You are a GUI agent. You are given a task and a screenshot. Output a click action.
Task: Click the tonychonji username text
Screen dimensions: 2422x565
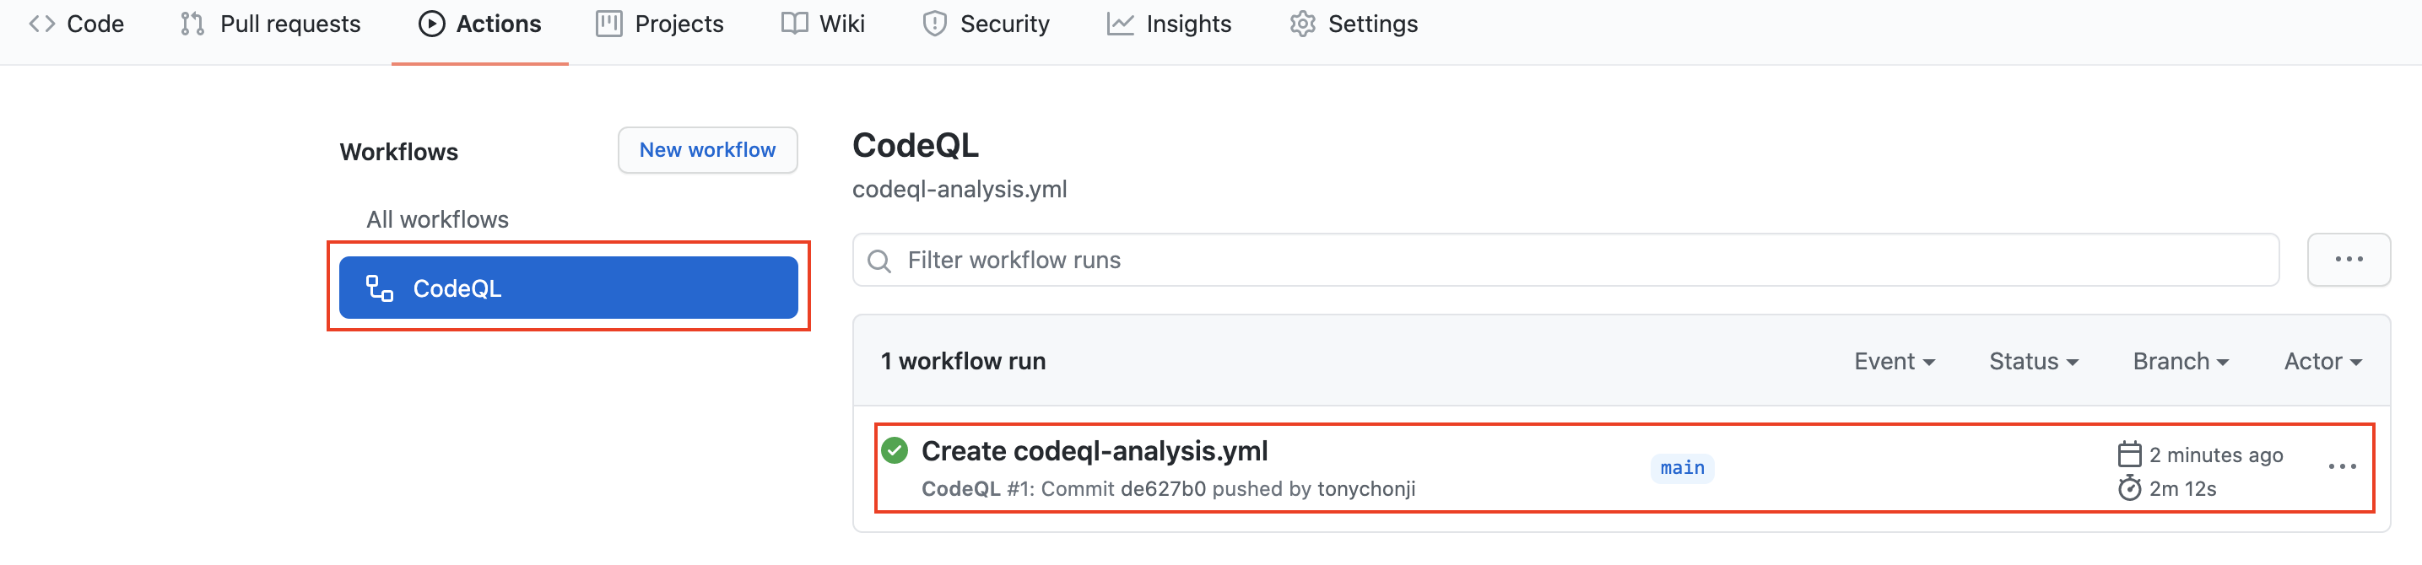pyautogui.click(x=1366, y=490)
